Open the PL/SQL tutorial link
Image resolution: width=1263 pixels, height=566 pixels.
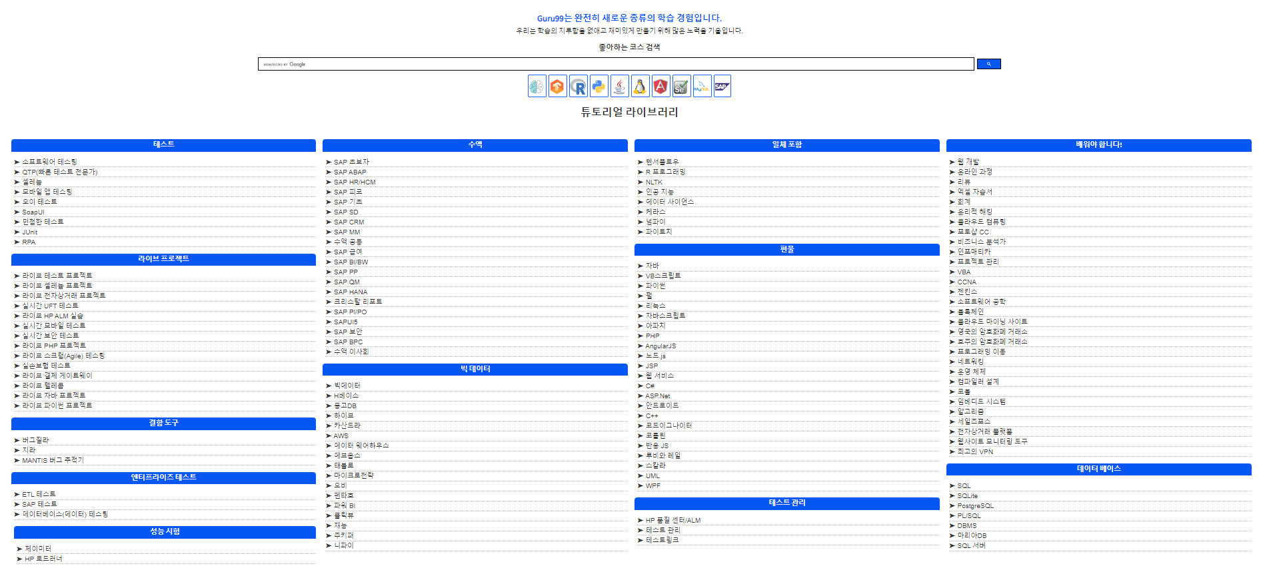(969, 515)
